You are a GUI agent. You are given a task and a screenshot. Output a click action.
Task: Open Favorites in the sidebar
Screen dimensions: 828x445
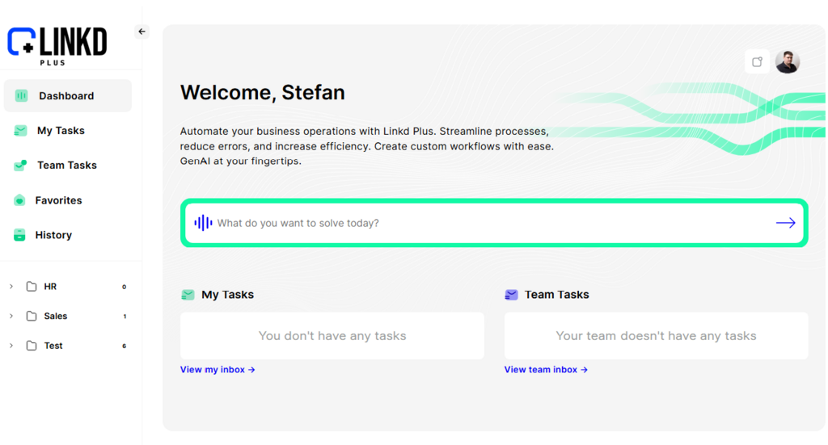point(58,200)
